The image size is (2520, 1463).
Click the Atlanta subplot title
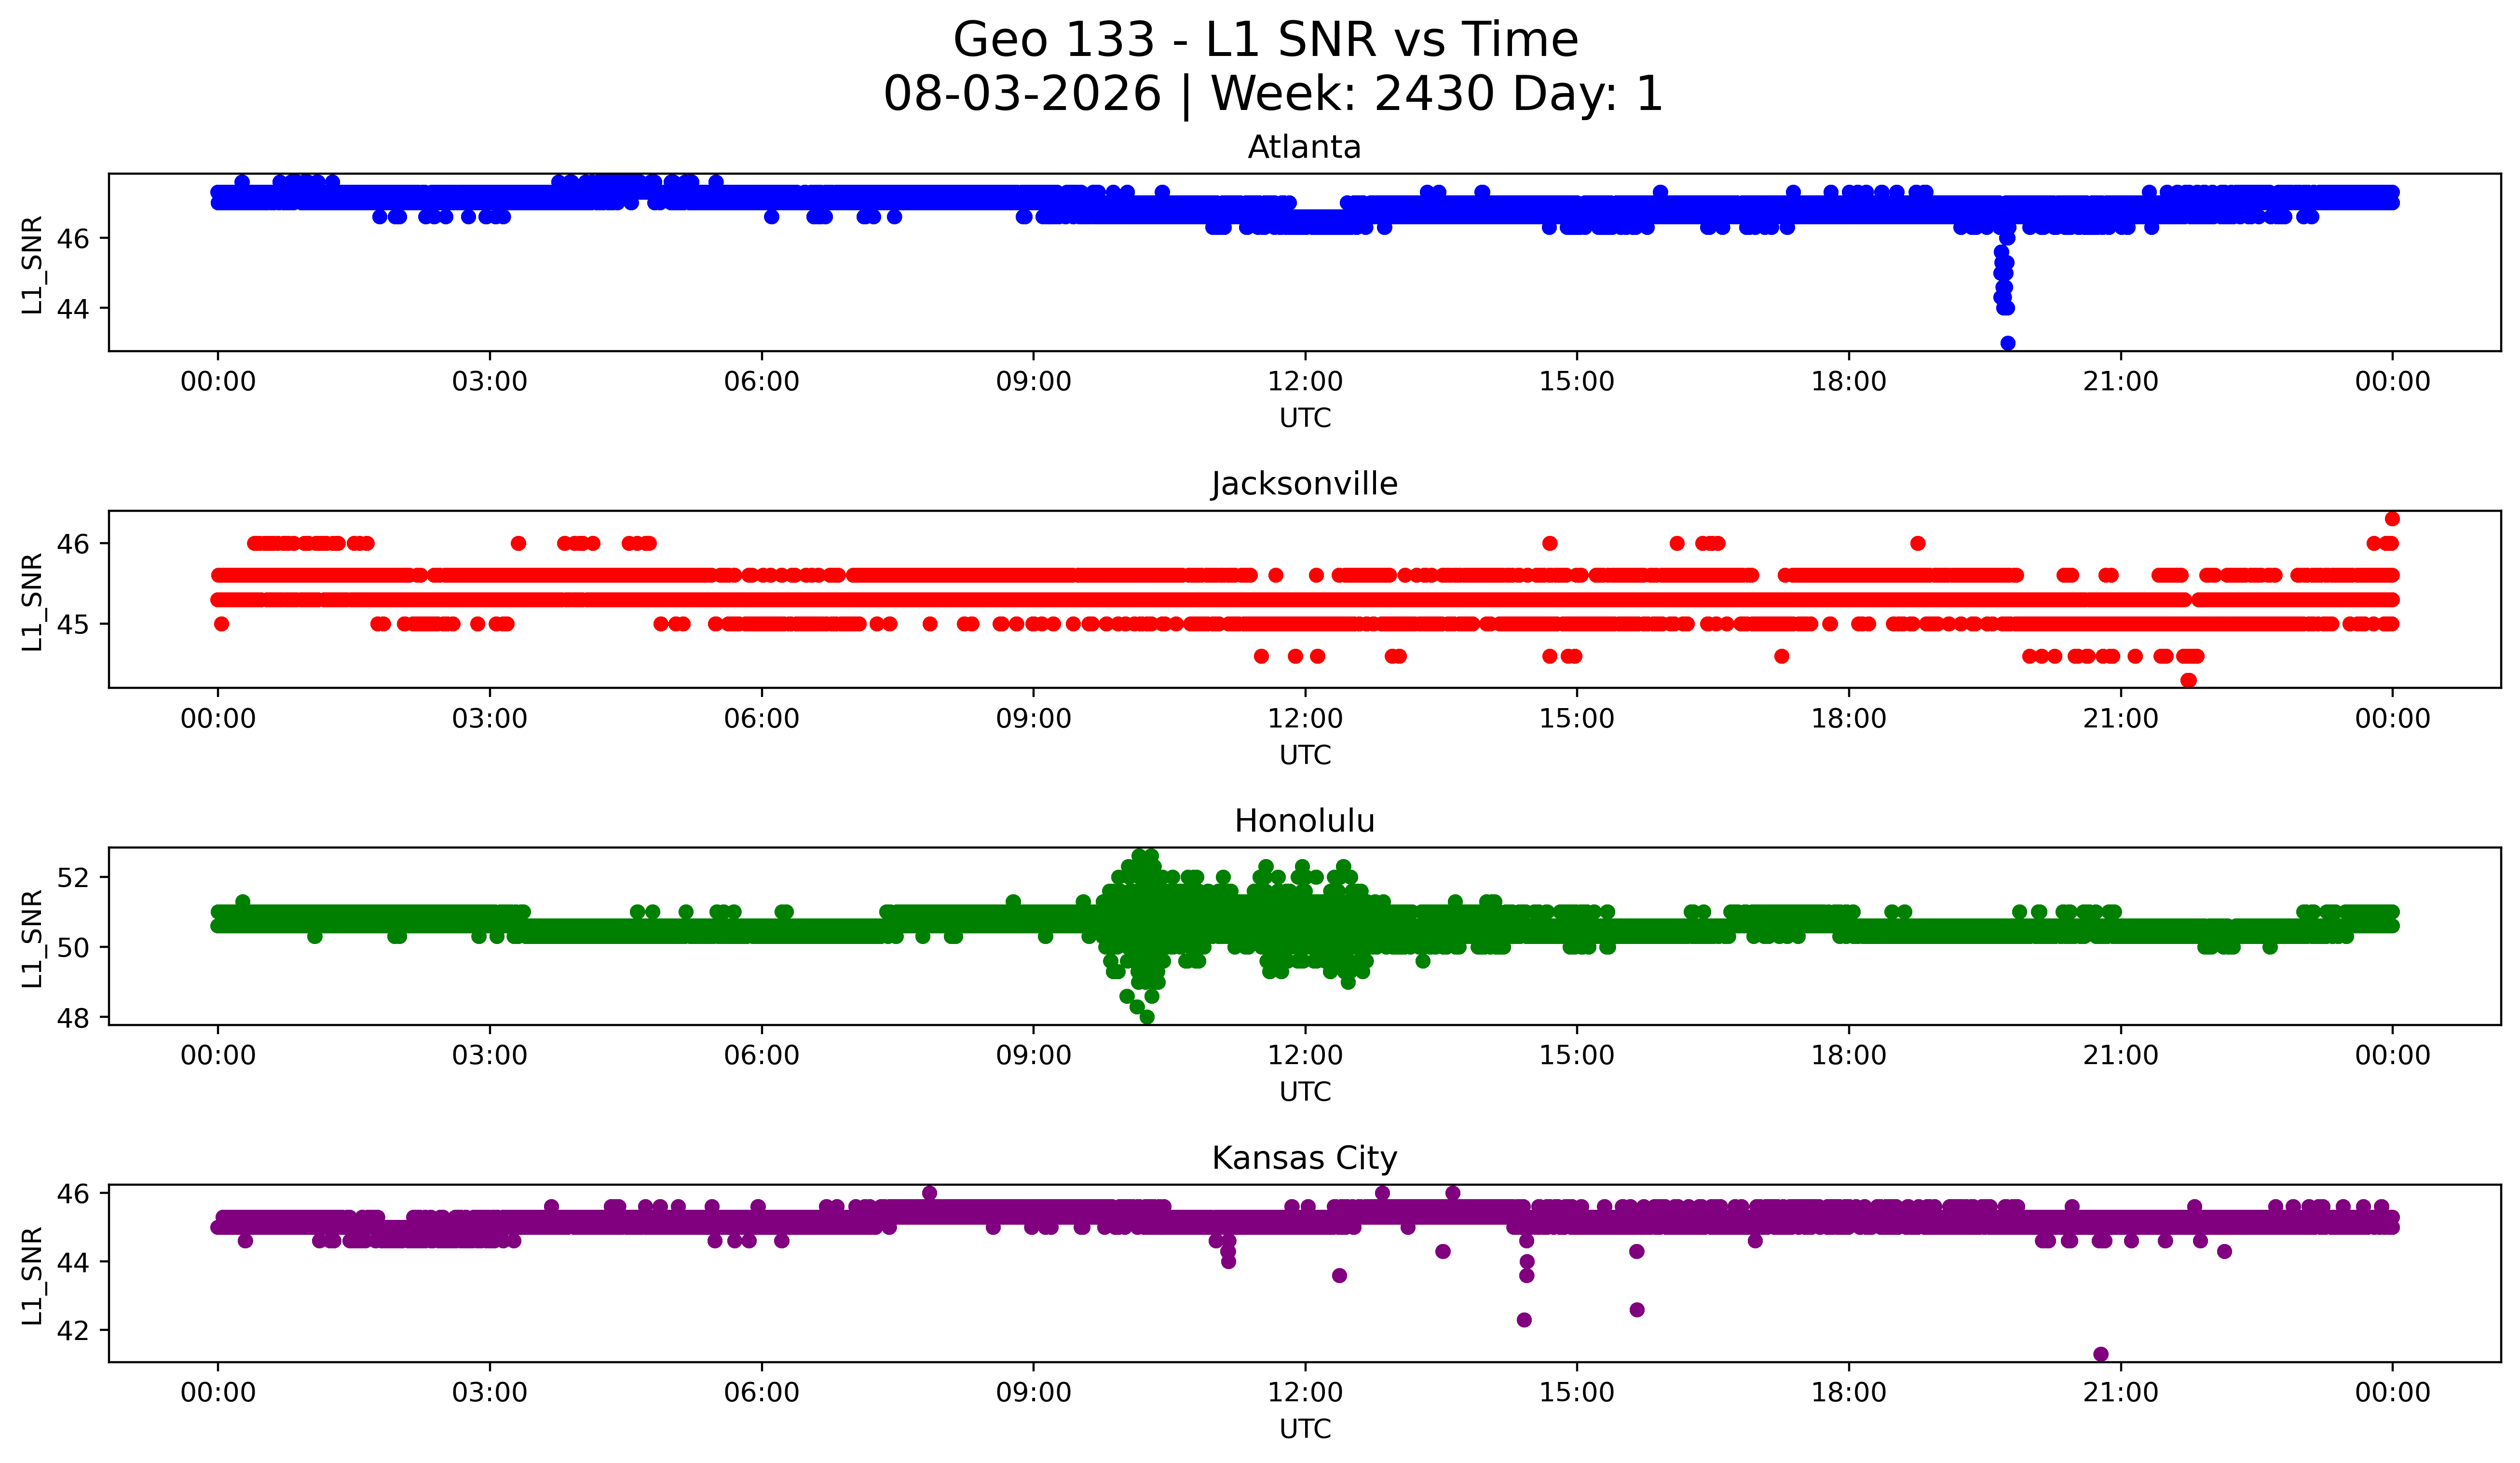point(1304,147)
